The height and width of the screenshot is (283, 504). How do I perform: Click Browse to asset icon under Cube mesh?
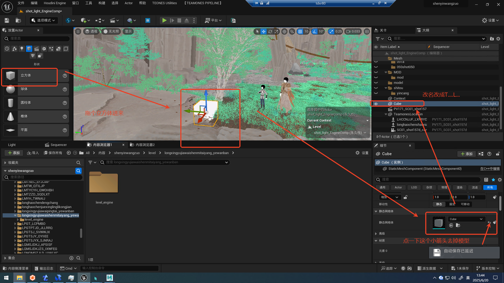(458, 225)
